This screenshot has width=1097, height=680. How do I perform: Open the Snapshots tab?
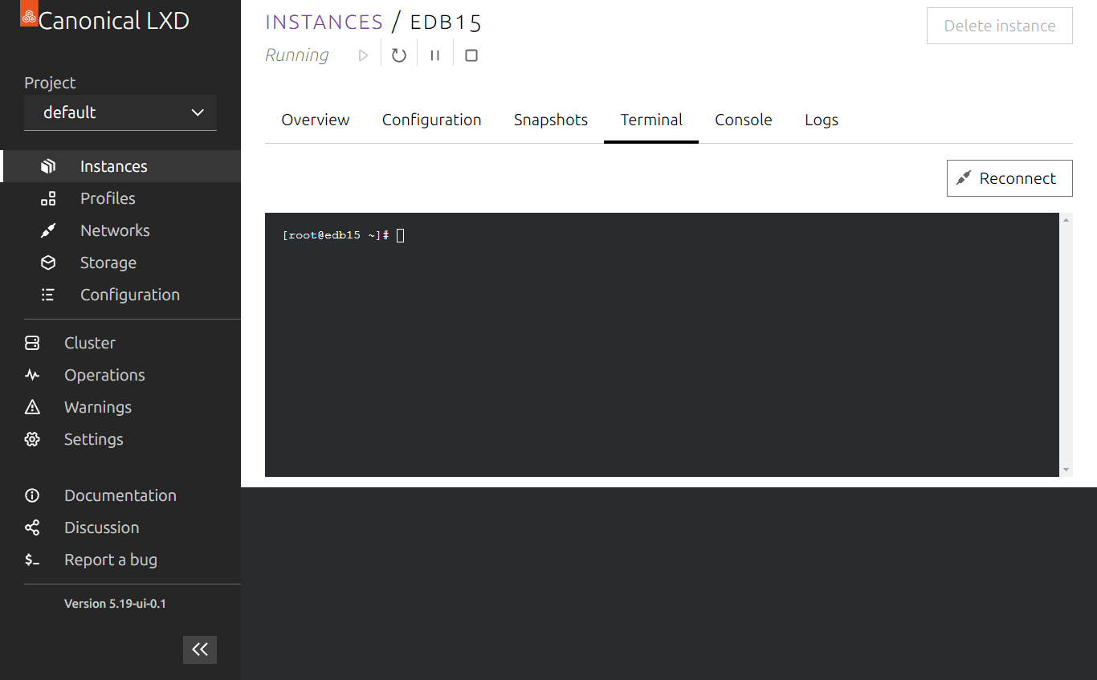(x=551, y=120)
